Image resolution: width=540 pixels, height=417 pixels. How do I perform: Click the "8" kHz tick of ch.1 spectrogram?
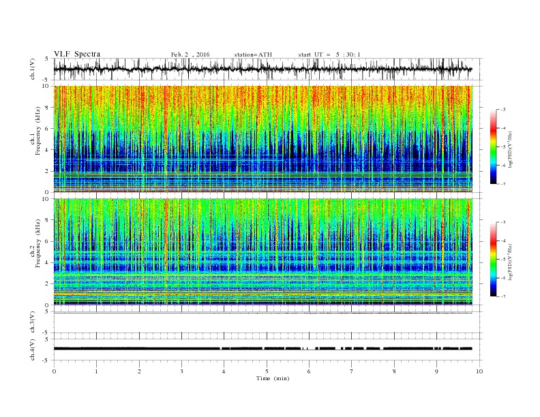click(x=48, y=108)
